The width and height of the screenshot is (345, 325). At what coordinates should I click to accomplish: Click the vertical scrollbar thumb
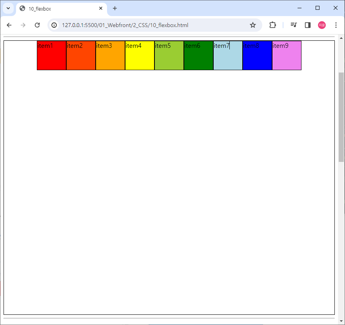[x=341, y=117]
